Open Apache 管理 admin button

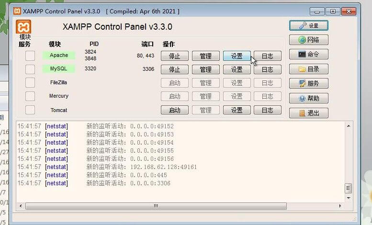tap(206, 56)
